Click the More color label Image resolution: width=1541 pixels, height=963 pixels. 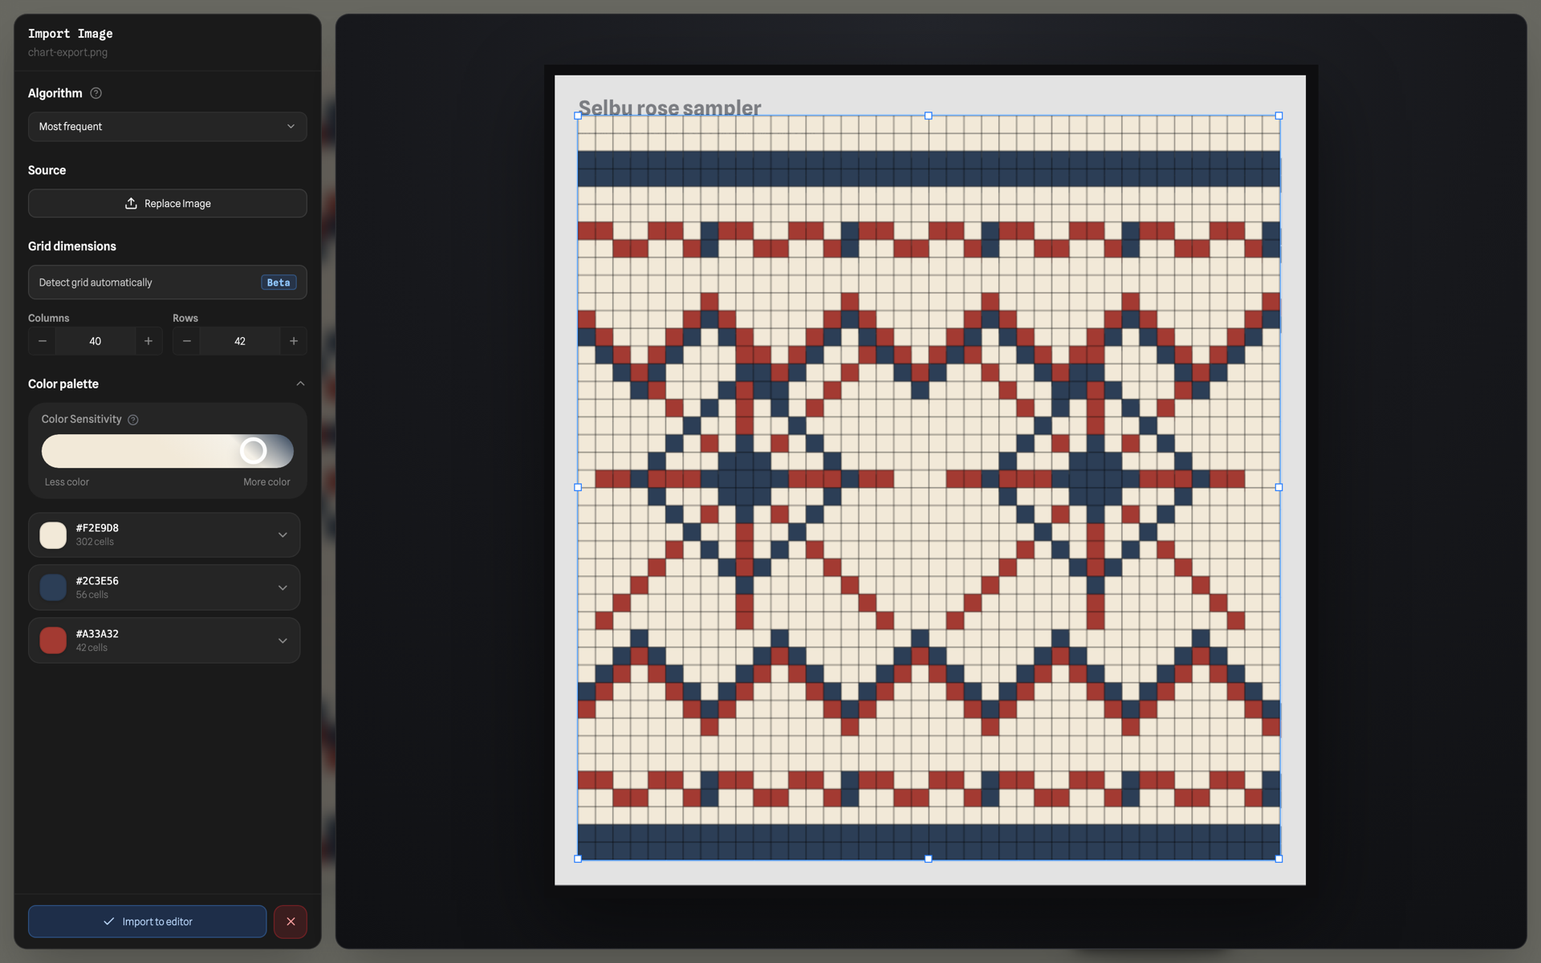[x=266, y=482]
